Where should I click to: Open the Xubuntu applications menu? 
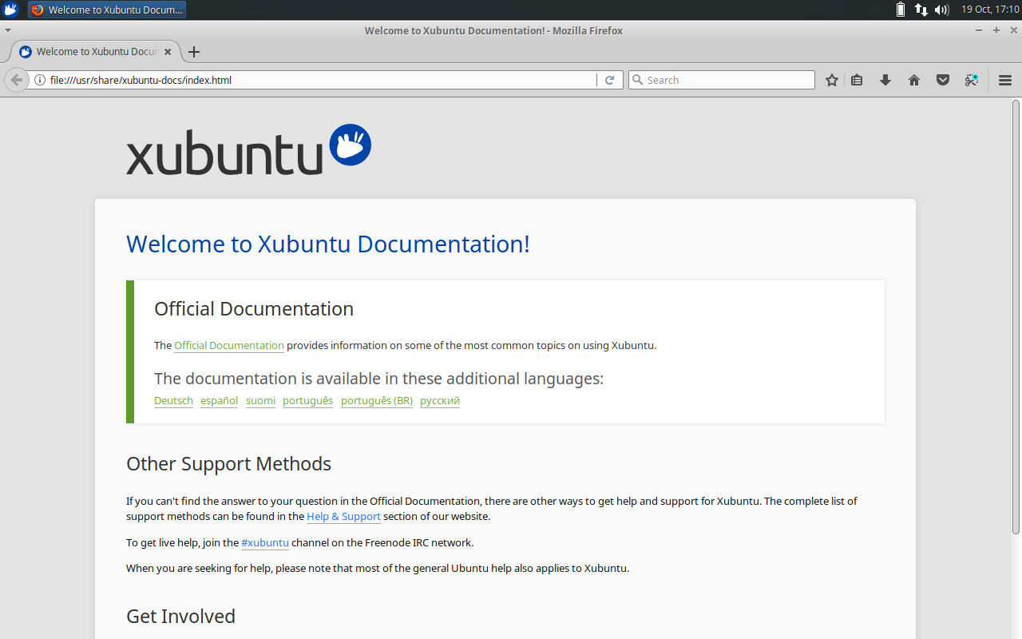(10, 10)
